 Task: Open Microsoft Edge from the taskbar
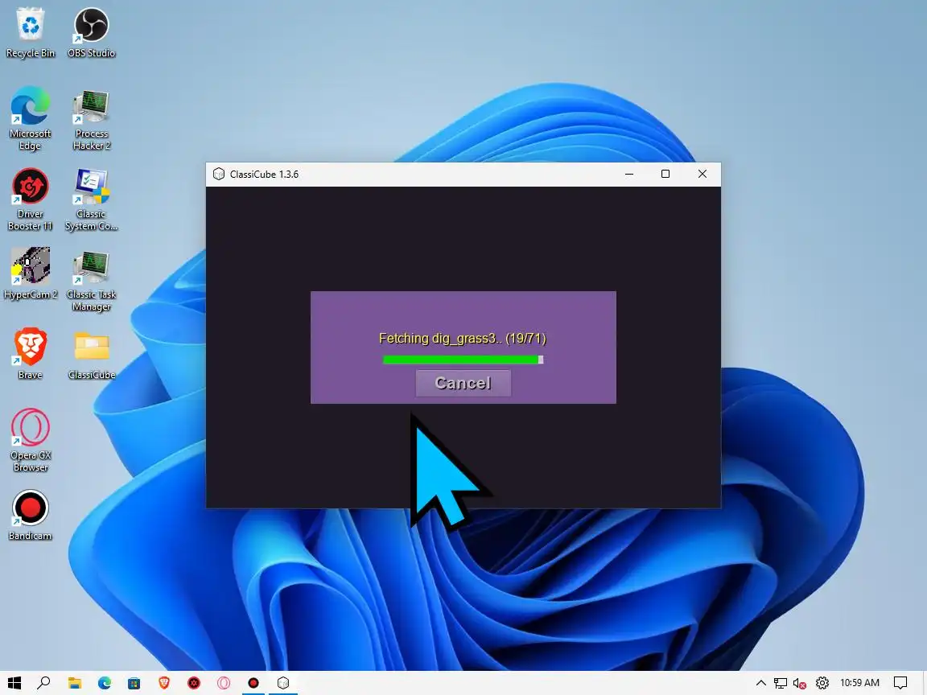(x=105, y=683)
